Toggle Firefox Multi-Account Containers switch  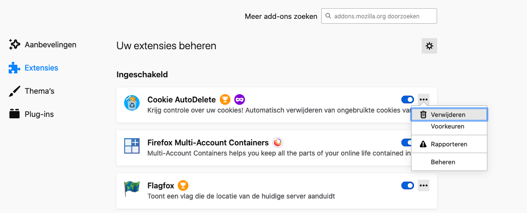pos(406,142)
